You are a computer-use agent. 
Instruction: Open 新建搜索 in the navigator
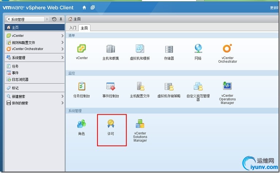click(35, 97)
